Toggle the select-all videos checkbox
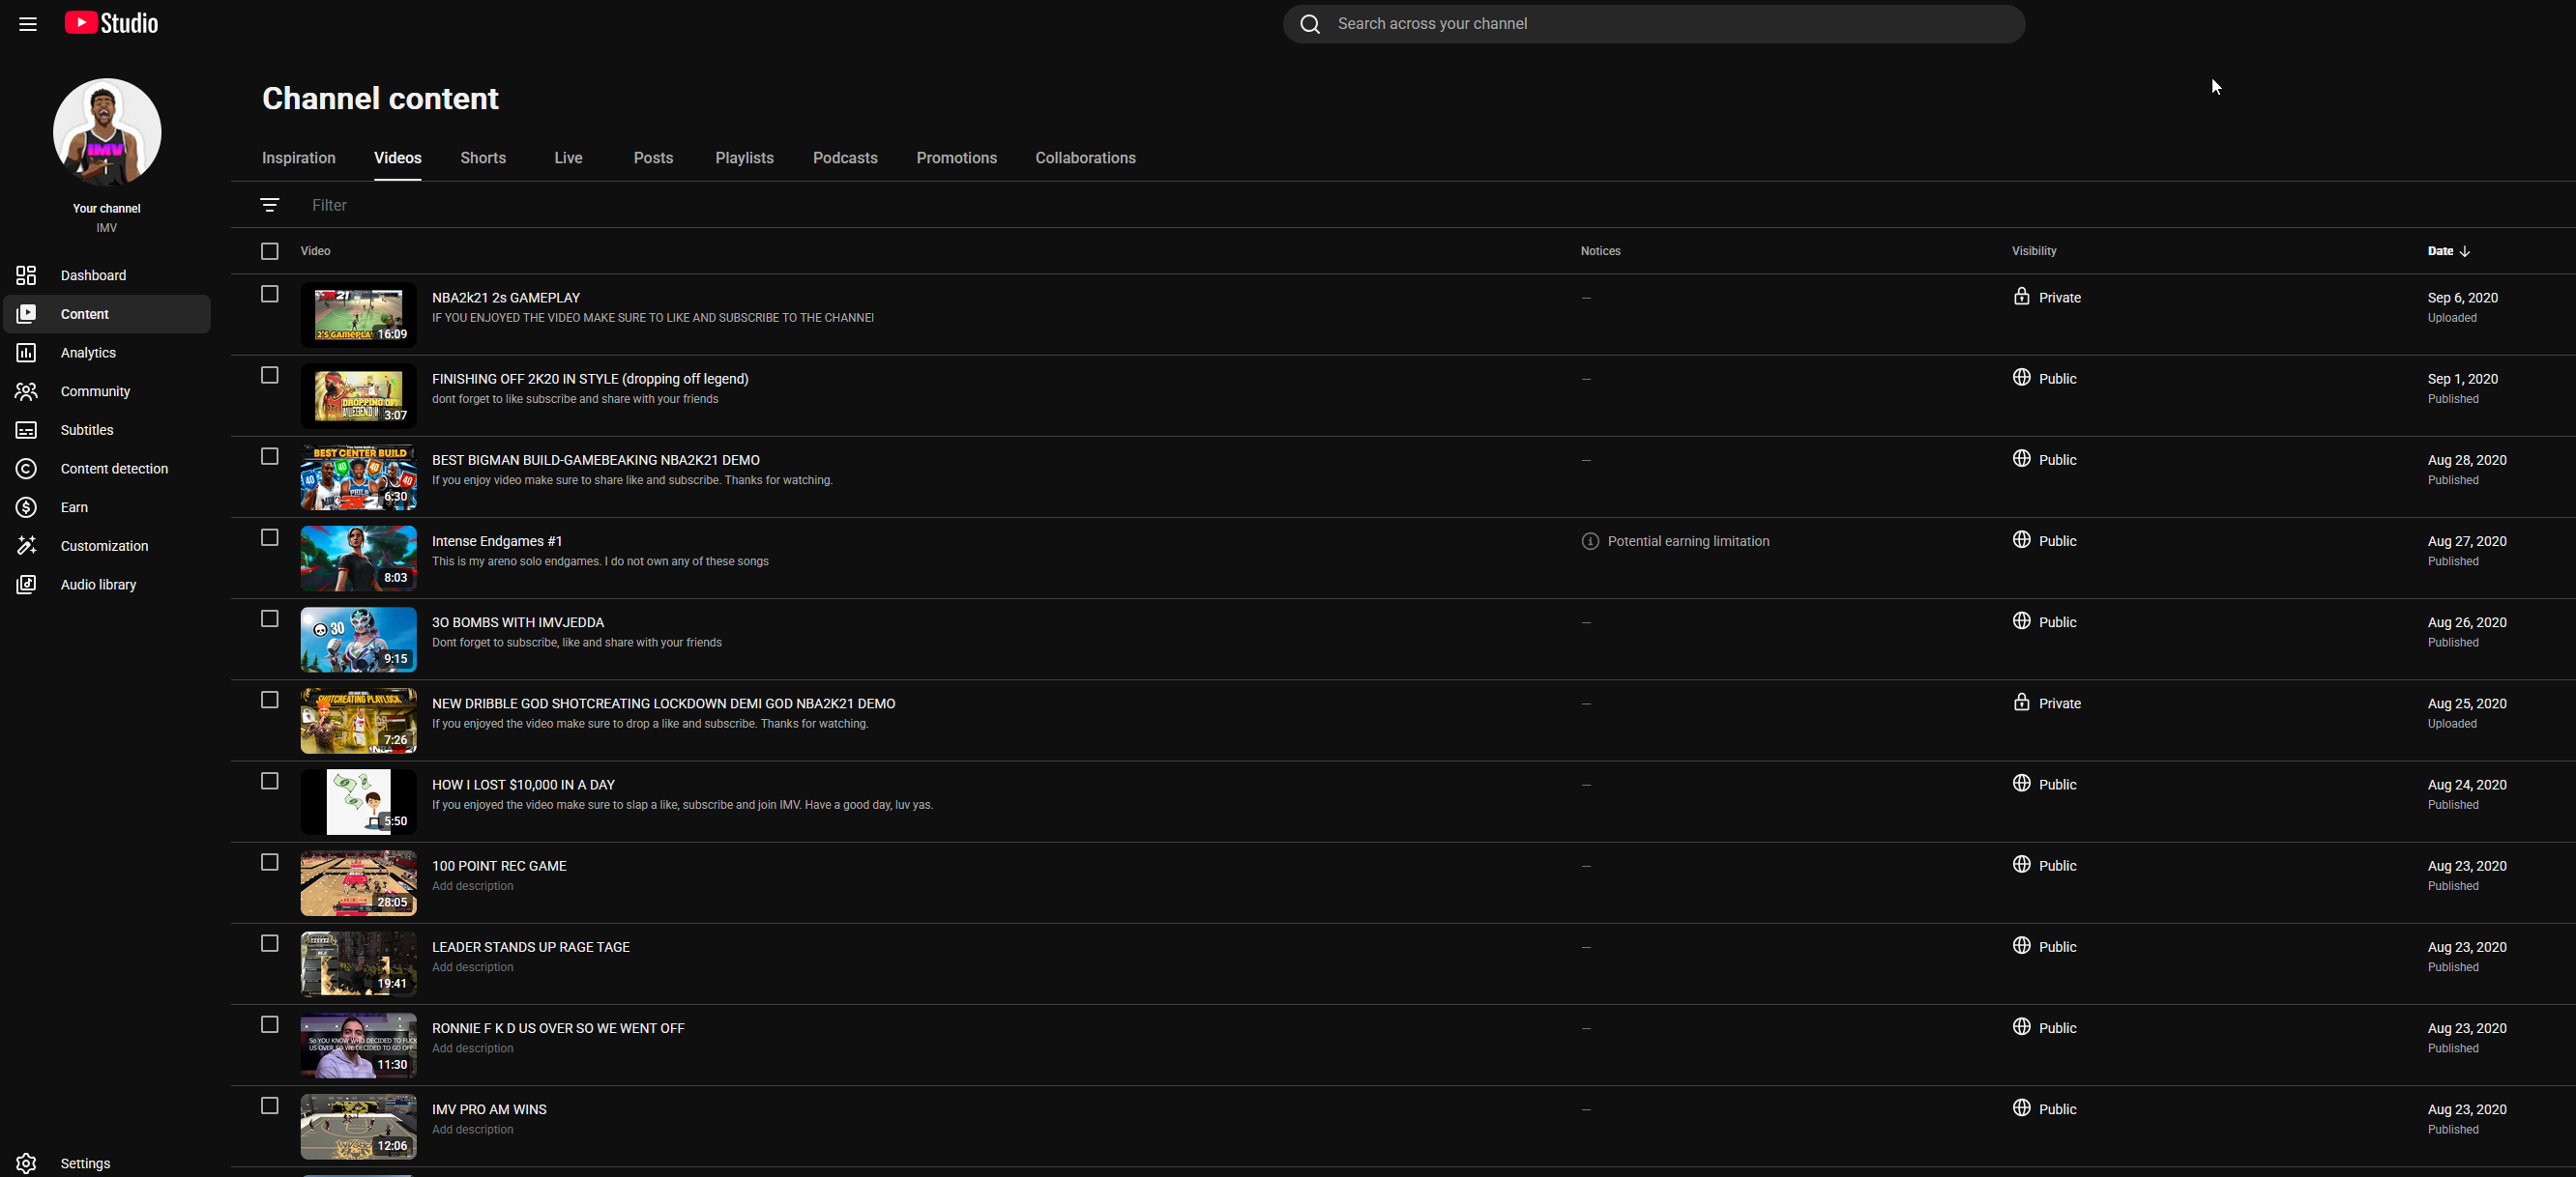This screenshot has height=1177, width=2576. (x=270, y=252)
